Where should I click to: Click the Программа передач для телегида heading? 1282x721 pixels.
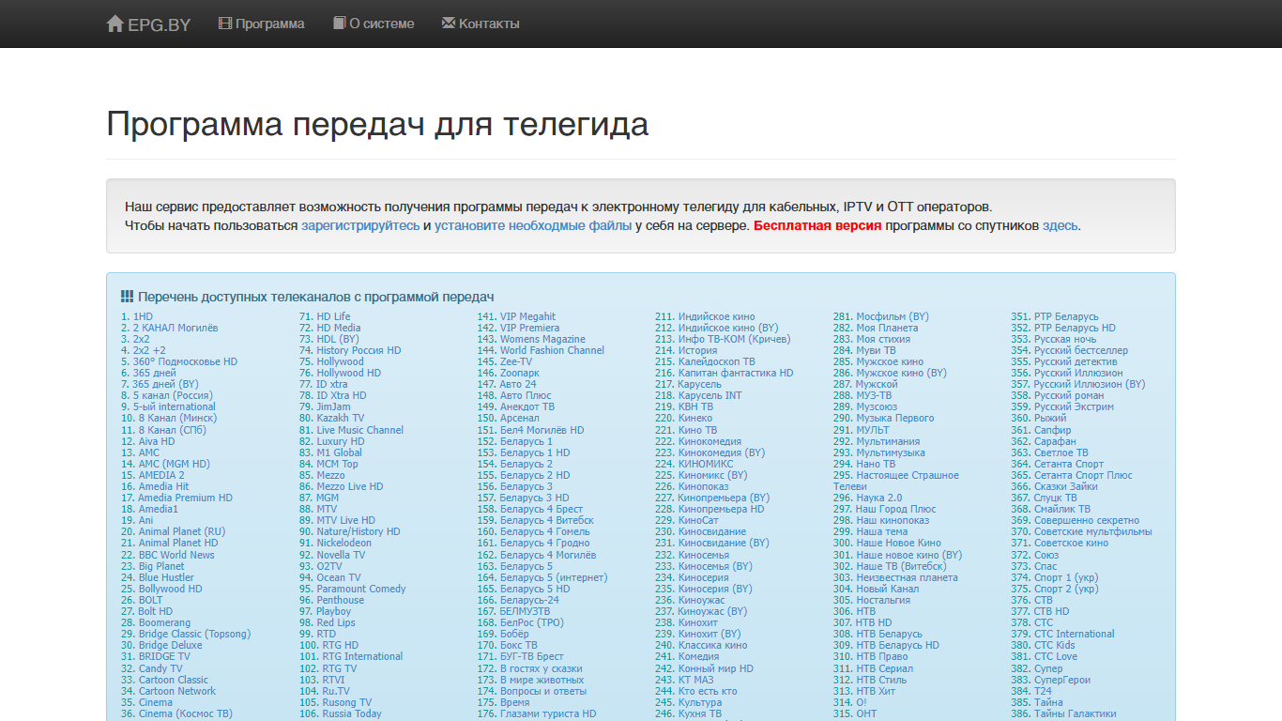click(377, 124)
